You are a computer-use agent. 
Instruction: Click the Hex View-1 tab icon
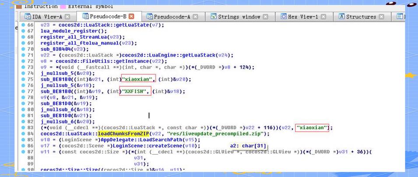(x=284, y=17)
